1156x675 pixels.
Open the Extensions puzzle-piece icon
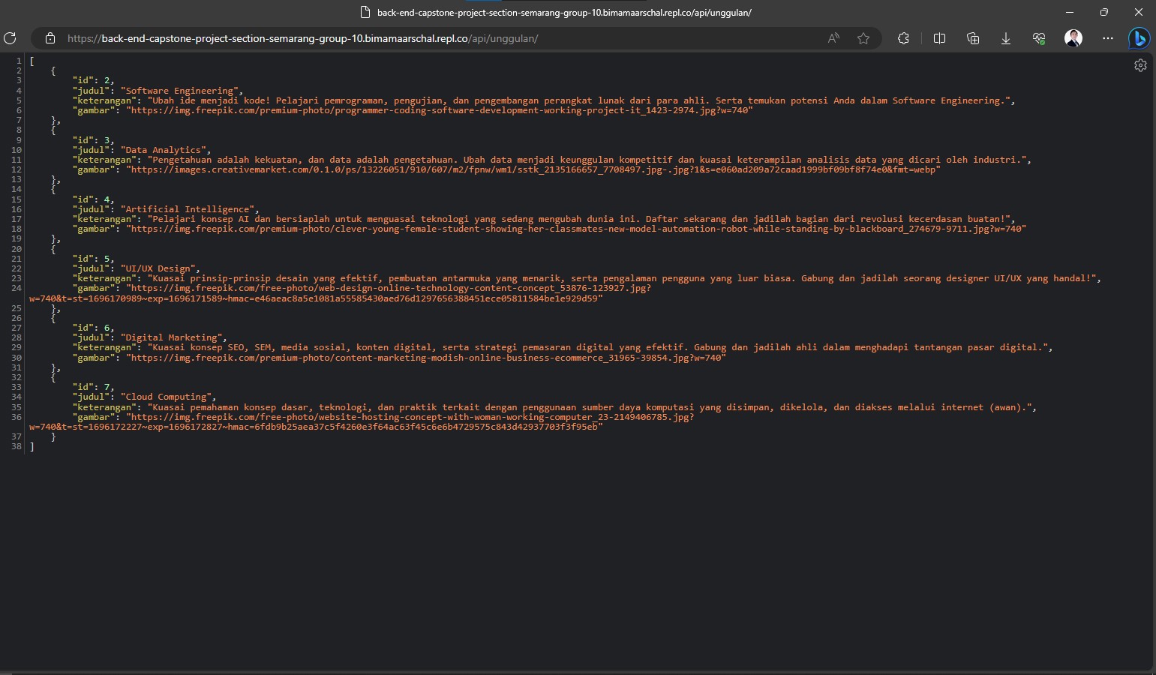pyautogui.click(x=903, y=38)
